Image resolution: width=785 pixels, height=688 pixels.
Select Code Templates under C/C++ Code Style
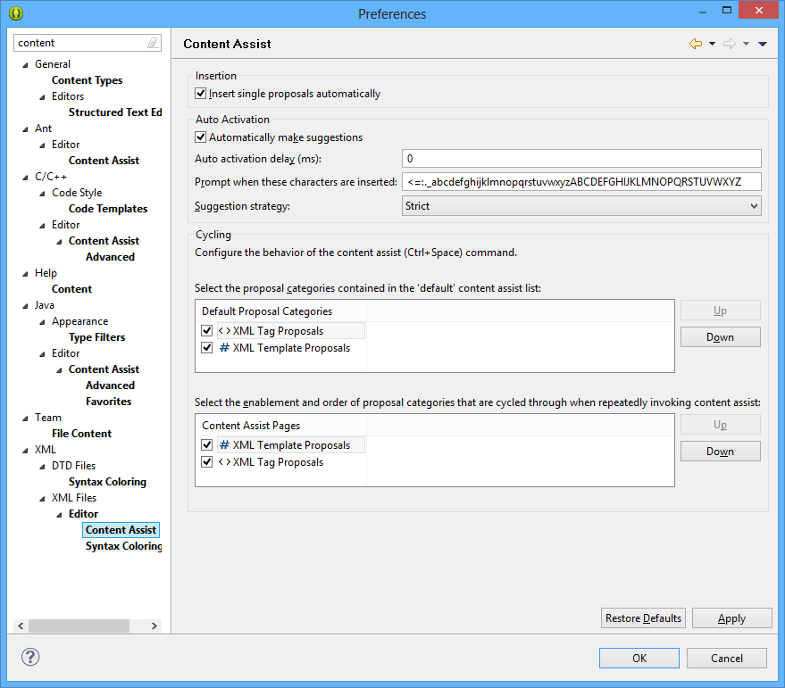point(107,208)
